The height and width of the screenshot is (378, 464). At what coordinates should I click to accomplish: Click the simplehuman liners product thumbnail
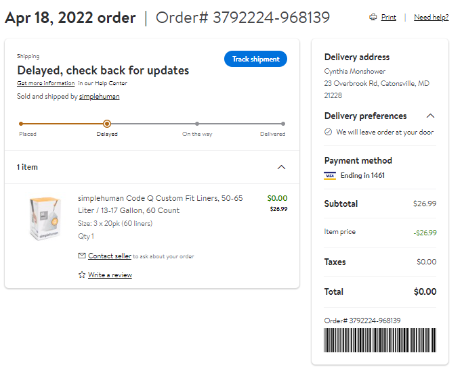click(45, 218)
